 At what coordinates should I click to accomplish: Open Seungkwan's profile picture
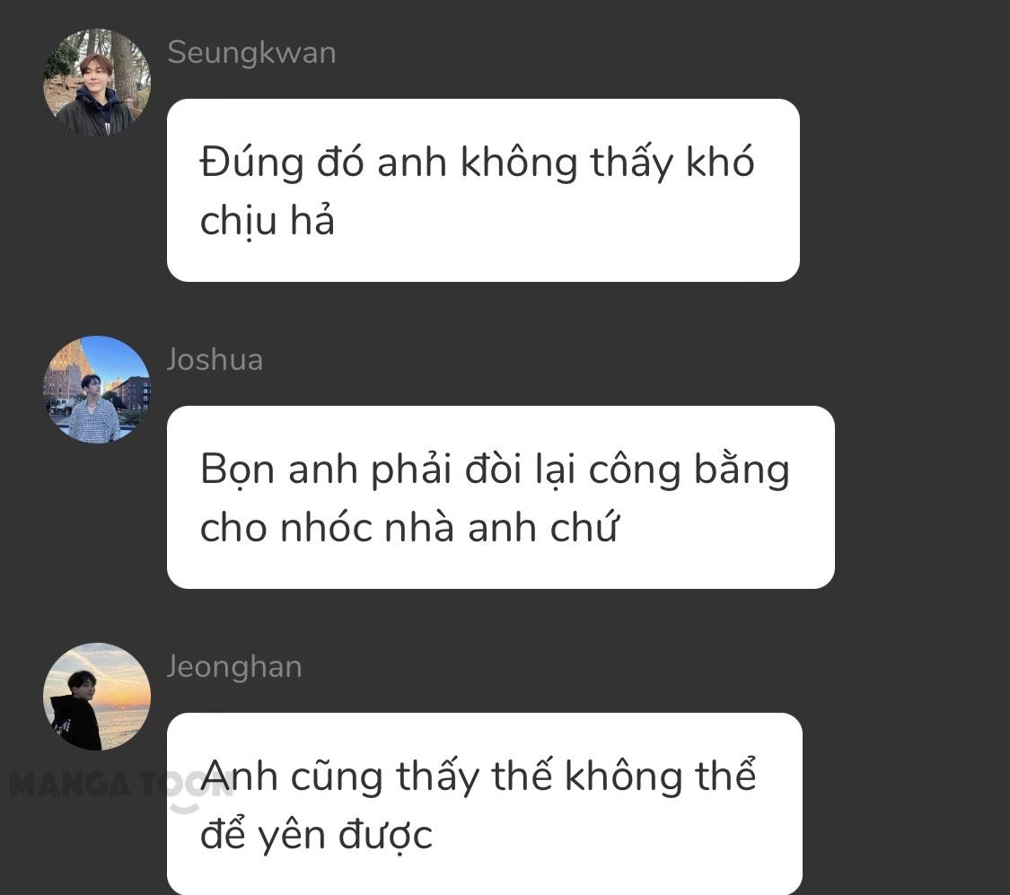(97, 83)
